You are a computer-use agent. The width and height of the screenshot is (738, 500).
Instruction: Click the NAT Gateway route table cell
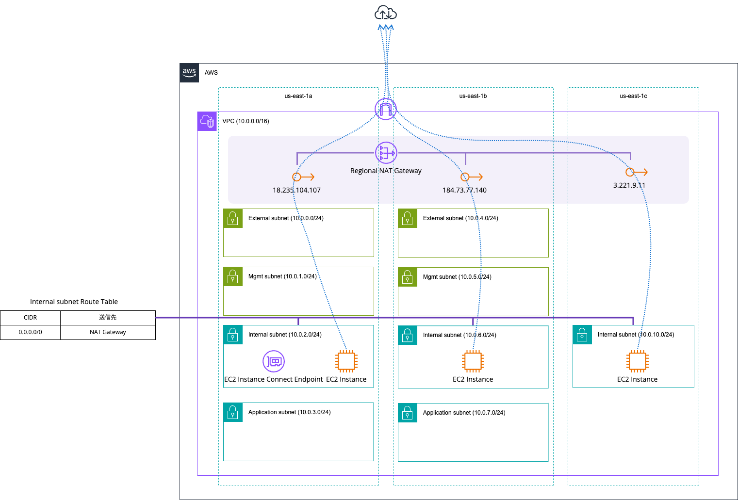click(108, 332)
